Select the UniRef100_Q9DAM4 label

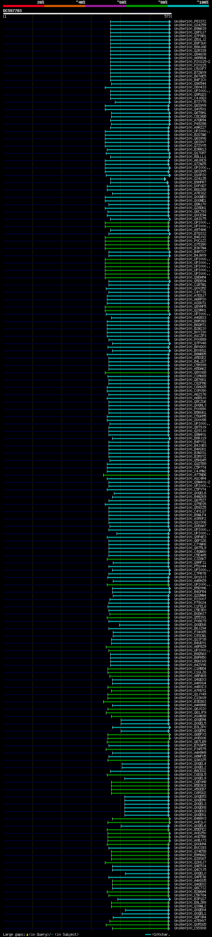tap(190, 278)
